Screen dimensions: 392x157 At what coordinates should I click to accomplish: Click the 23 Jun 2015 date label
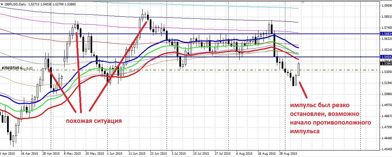point(159,154)
